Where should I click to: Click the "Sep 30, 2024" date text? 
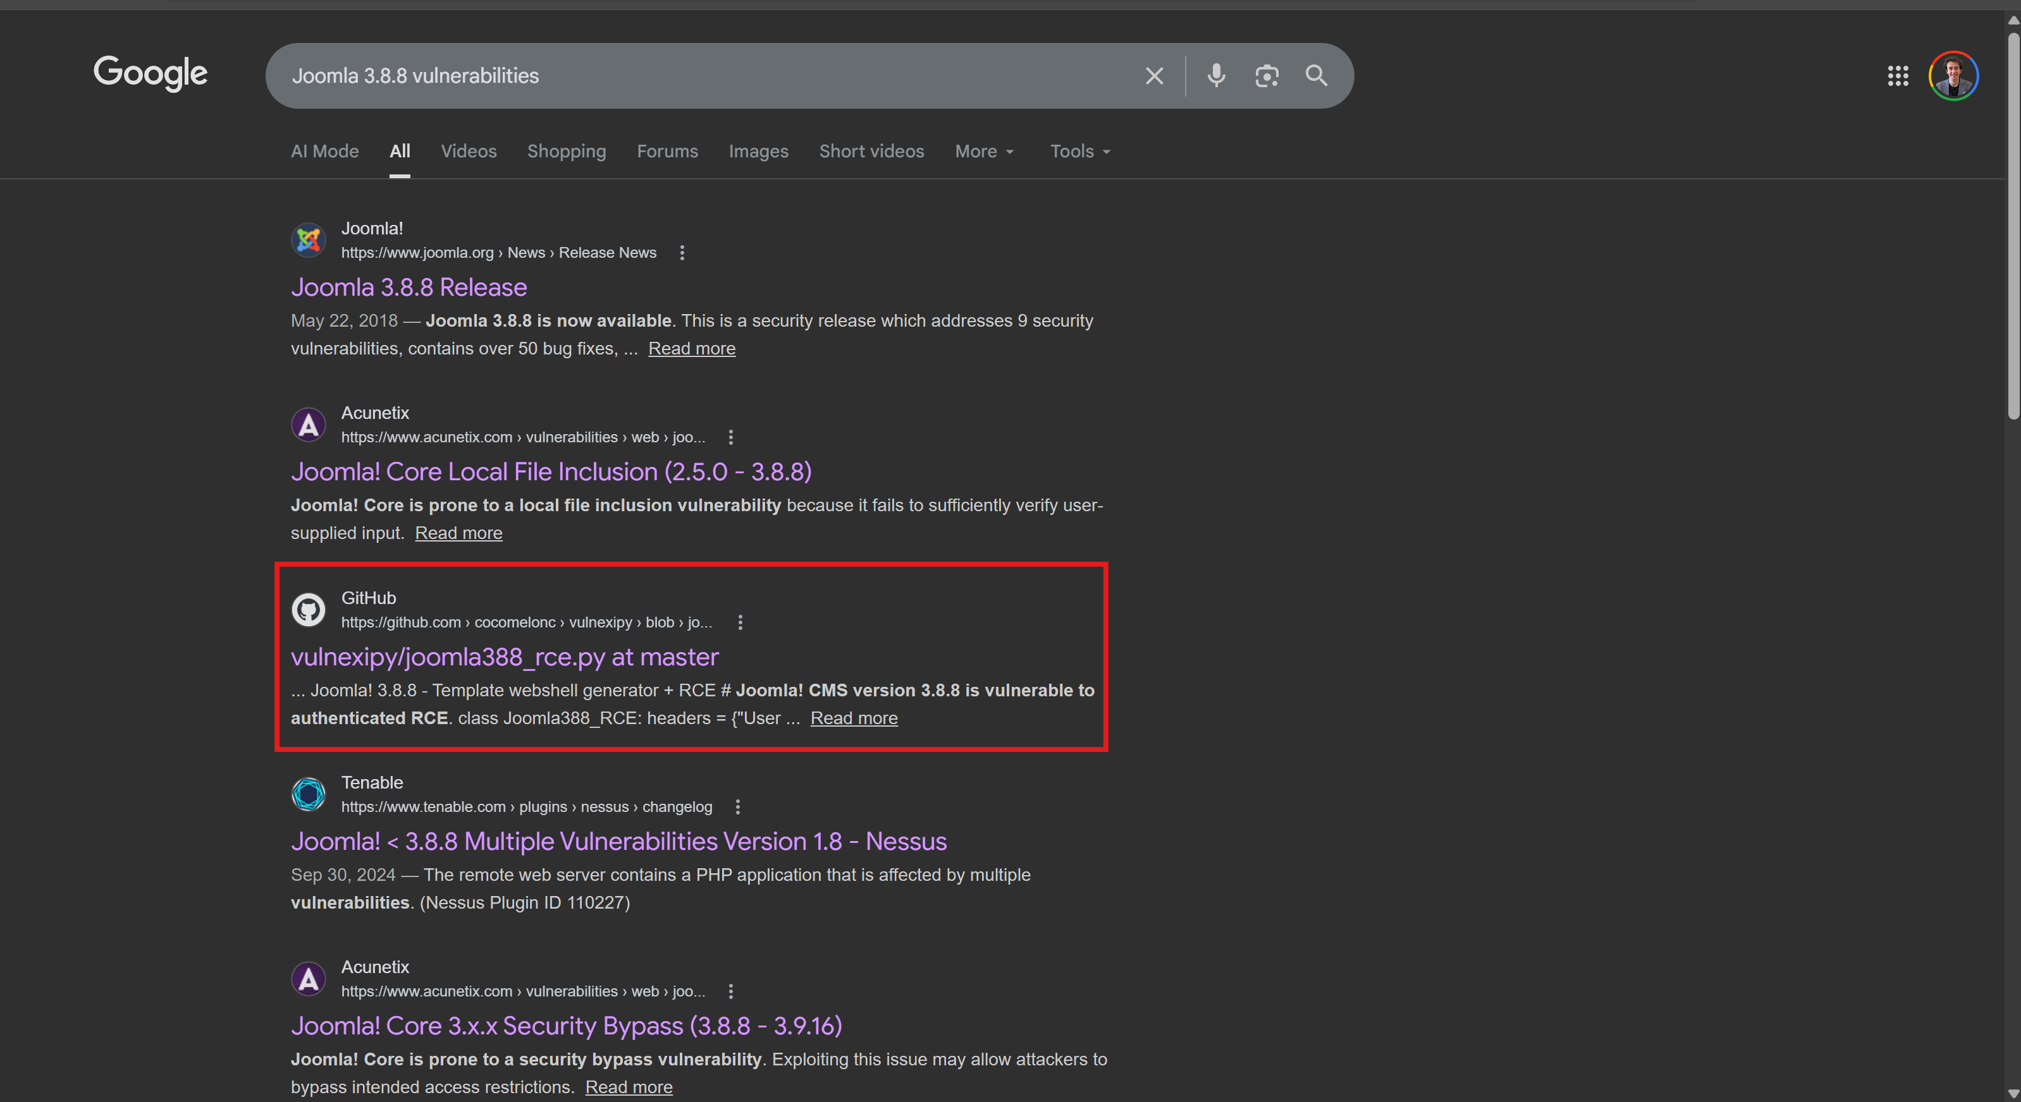point(343,876)
